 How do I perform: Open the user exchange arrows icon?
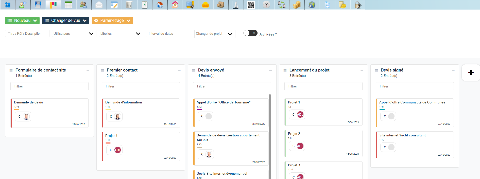[x=282, y=5]
